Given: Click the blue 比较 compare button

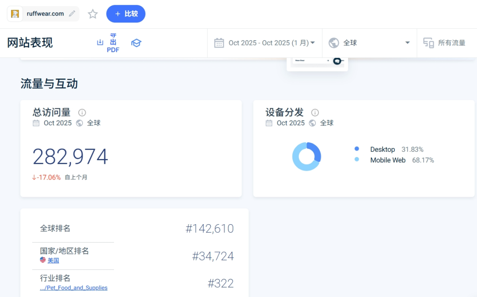Looking at the screenshot, I should pos(125,14).
